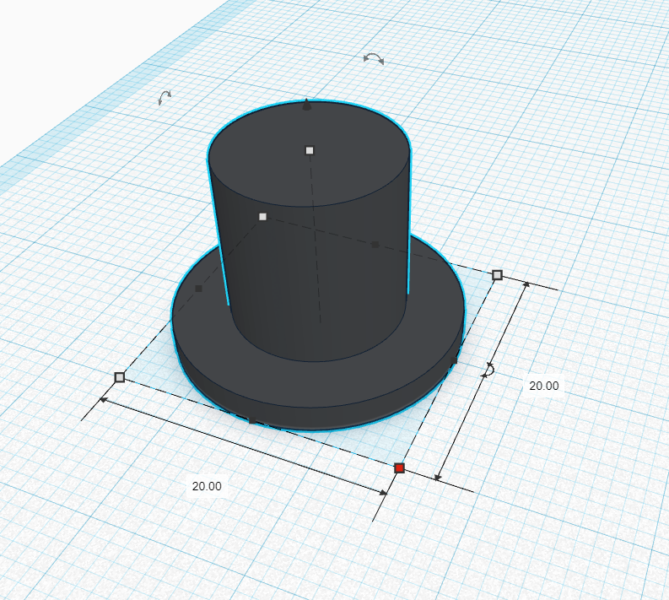This screenshot has height=600, width=669.
Task: Click the black edge handle at the brim's front-left edge
Action: click(x=252, y=420)
